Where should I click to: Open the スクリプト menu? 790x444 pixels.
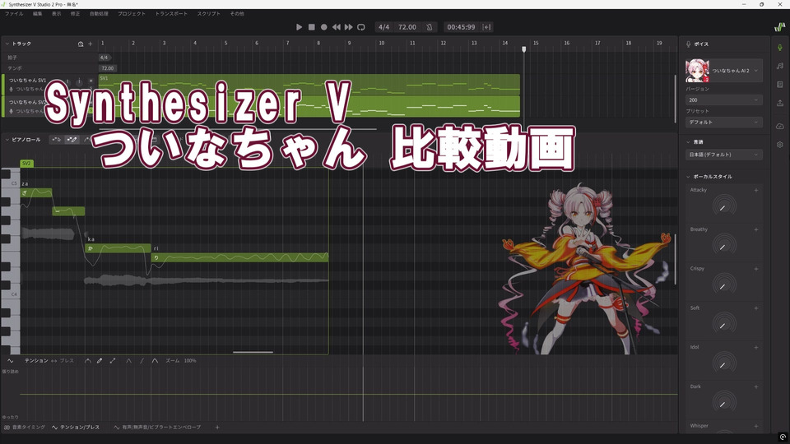point(208,14)
